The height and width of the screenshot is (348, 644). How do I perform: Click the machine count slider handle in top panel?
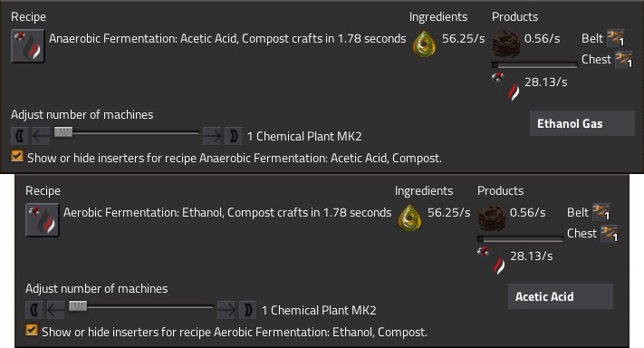pyautogui.click(x=63, y=132)
